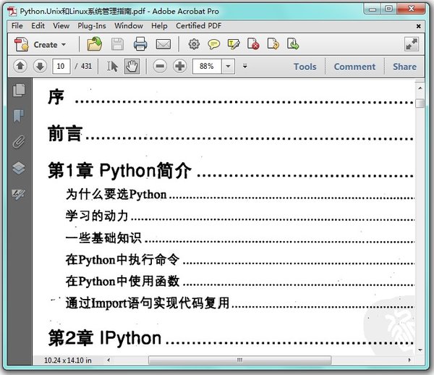The image size is (434, 375).
Task: Open the View menu
Action: [x=61, y=26]
